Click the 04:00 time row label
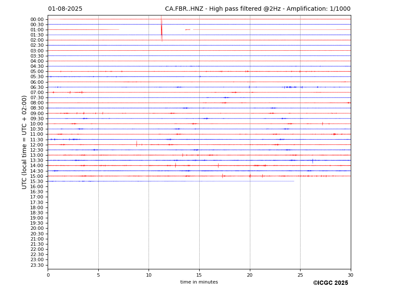This screenshot has width=398, height=299. [x=37, y=61]
